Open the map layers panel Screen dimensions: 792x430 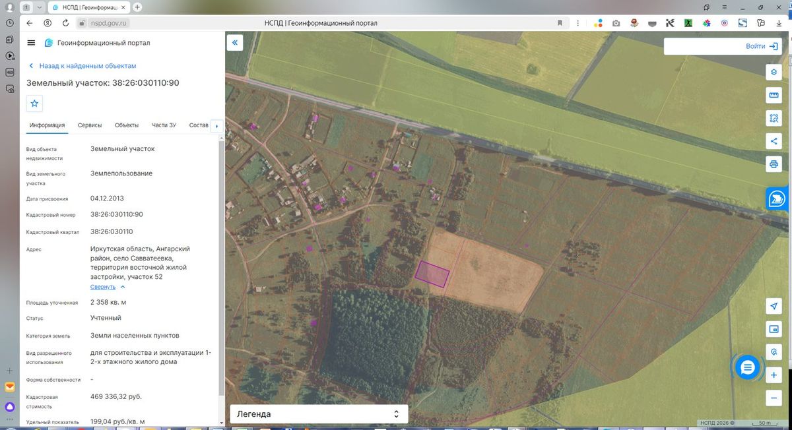click(774, 72)
